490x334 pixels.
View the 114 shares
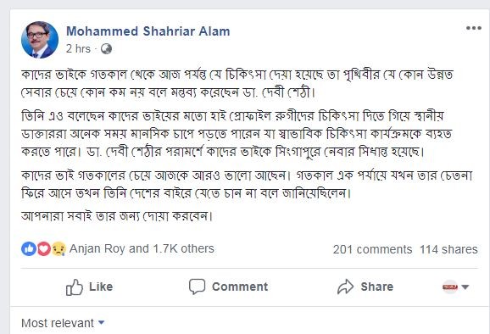coord(448,249)
